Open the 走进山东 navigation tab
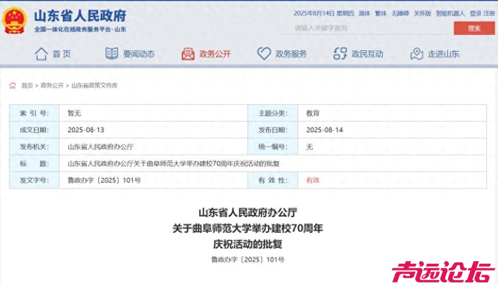The image size is (498, 285). (444, 54)
